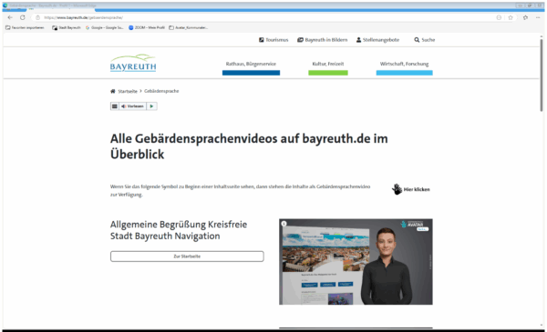547x332 pixels.
Task: Open the Bayreuth in Bildern link
Action: 323,40
